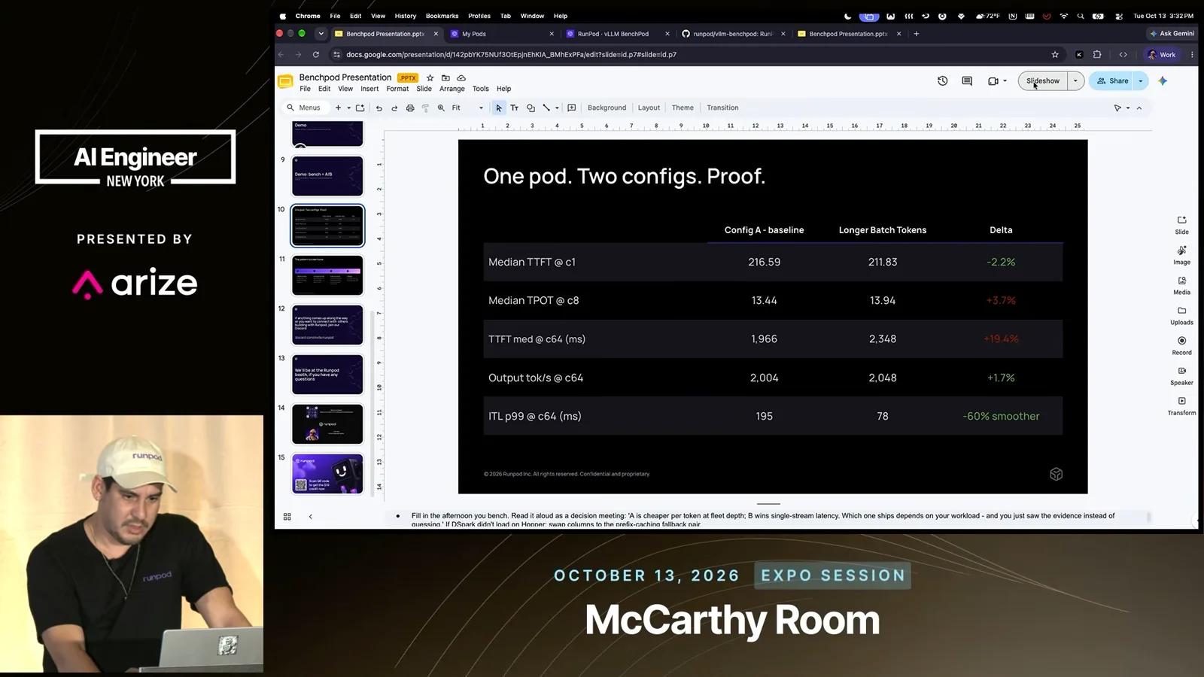Collapse the filmstrip with the left chevron
This screenshot has width=1204, height=677.
310,517
